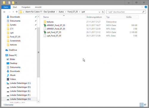
Task: Select the cpit_Ford_GT_05 MOX file icon
Action: [45, 32]
